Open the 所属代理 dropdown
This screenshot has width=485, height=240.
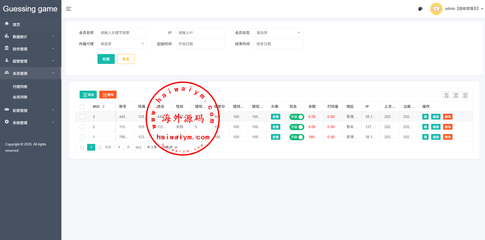pos(122,44)
